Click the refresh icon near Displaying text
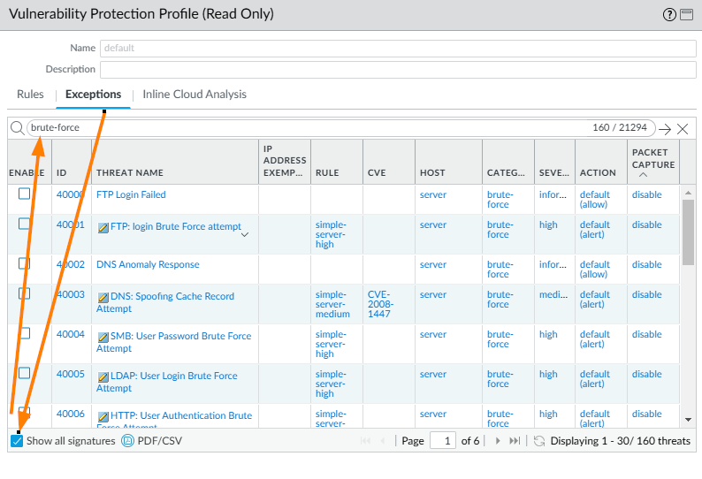Viewport: 702px width, 479px height. (538, 441)
